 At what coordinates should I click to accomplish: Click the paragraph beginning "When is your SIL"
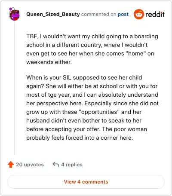click(92, 107)
